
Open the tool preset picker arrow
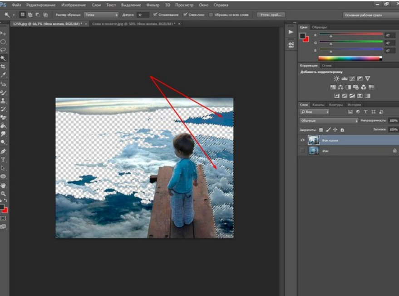point(14,15)
